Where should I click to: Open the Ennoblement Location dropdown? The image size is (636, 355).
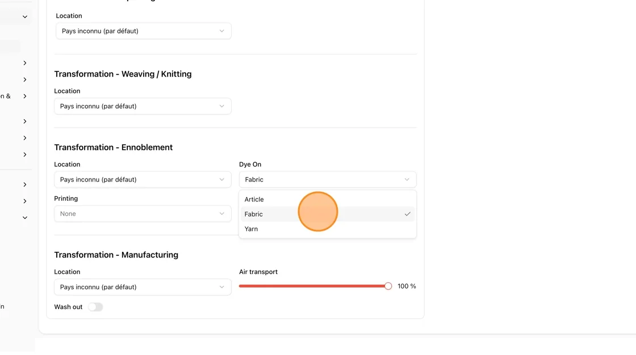click(143, 180)
